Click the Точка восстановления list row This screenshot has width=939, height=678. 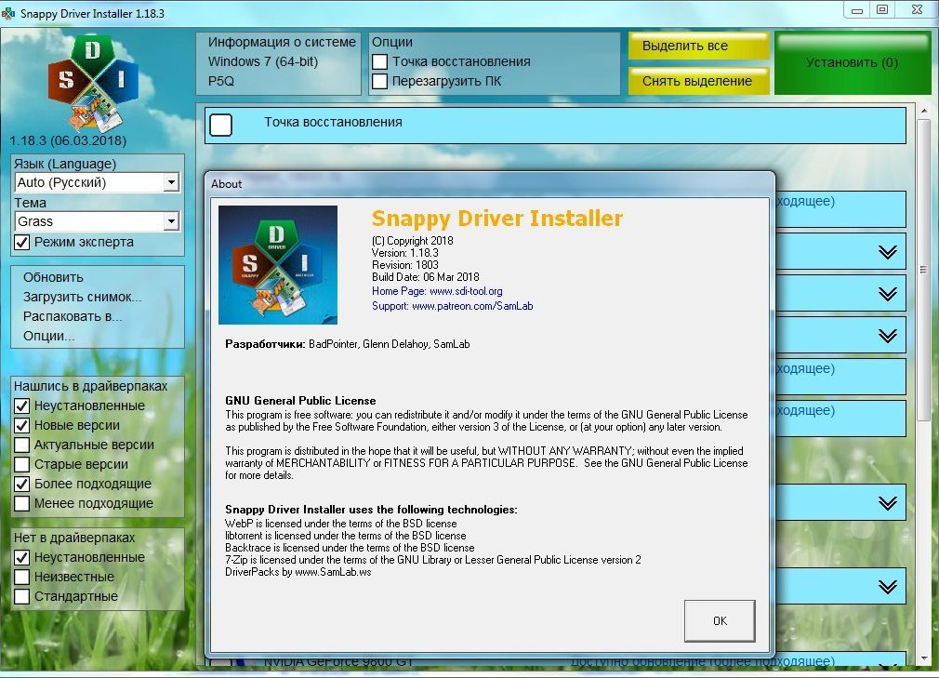point(555,126)
